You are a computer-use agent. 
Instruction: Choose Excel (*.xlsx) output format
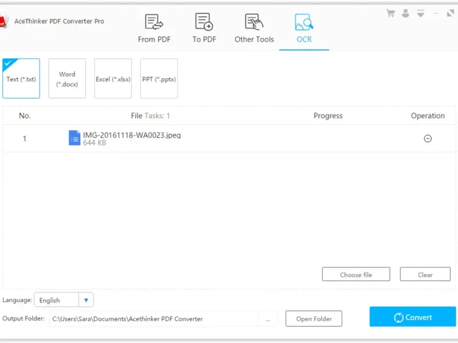click(113, 78)
